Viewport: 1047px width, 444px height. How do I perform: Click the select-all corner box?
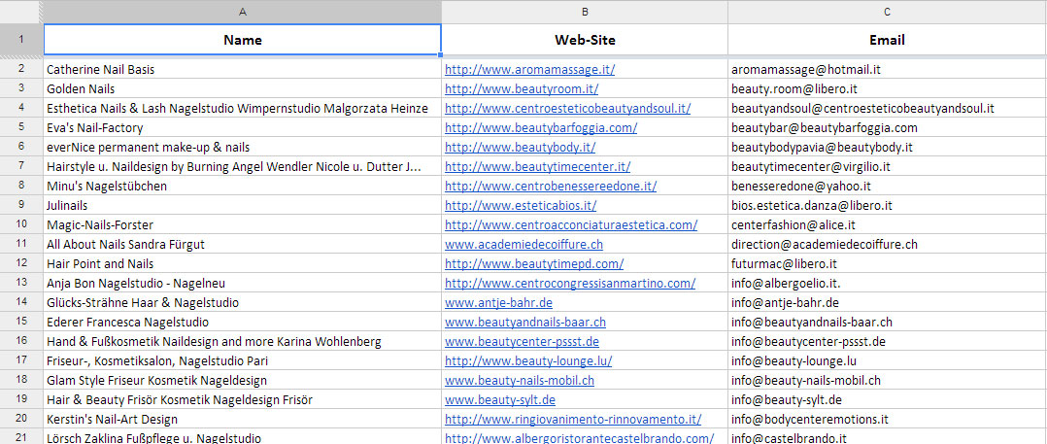point(21,11)
